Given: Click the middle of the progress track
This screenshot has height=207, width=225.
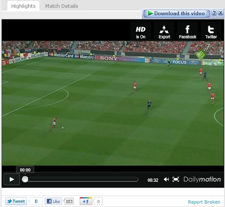Looking at the screenshot, I should coord(80,179).
